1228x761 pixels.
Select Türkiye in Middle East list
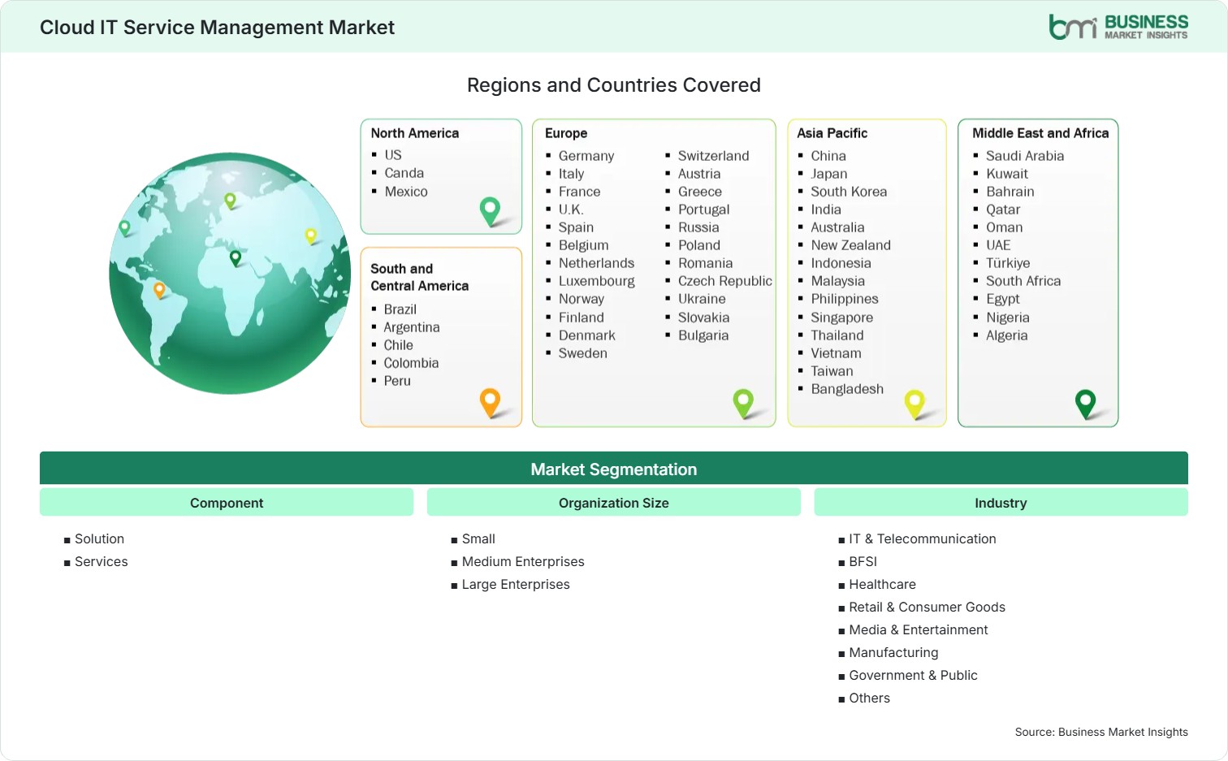coord(1008,263)
